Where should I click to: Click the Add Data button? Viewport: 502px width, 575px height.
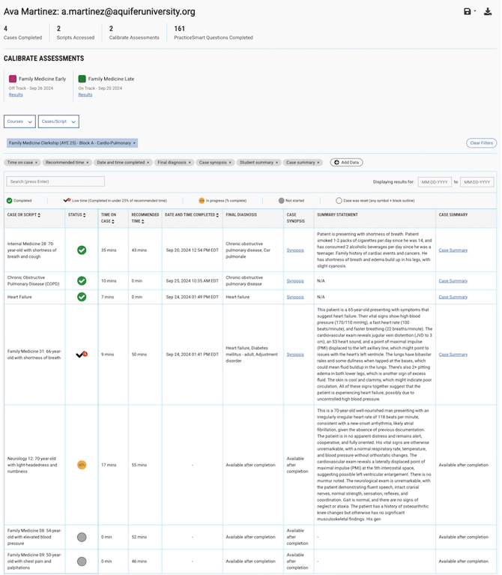click(x=347, y=163)
